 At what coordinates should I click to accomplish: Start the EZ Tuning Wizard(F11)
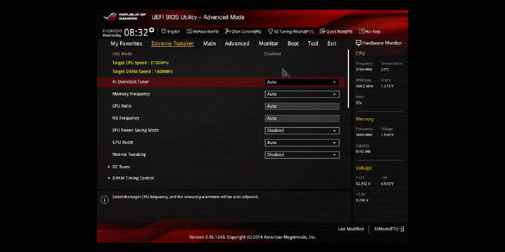click(x=291, y=31)
